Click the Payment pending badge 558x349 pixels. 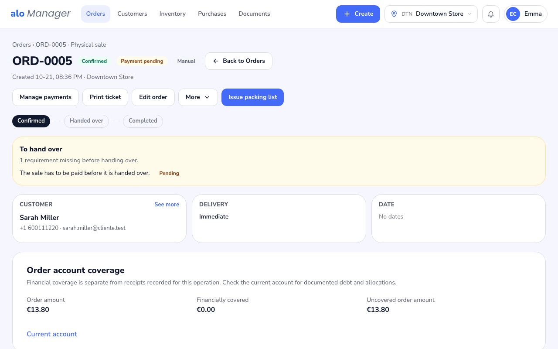142,61
